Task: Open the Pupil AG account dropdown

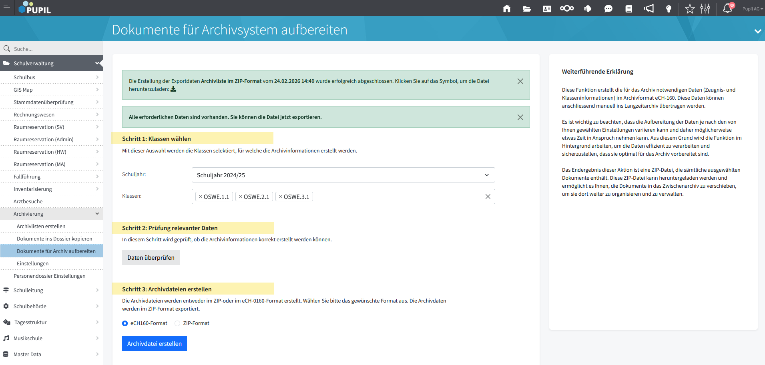Action: 752,9
